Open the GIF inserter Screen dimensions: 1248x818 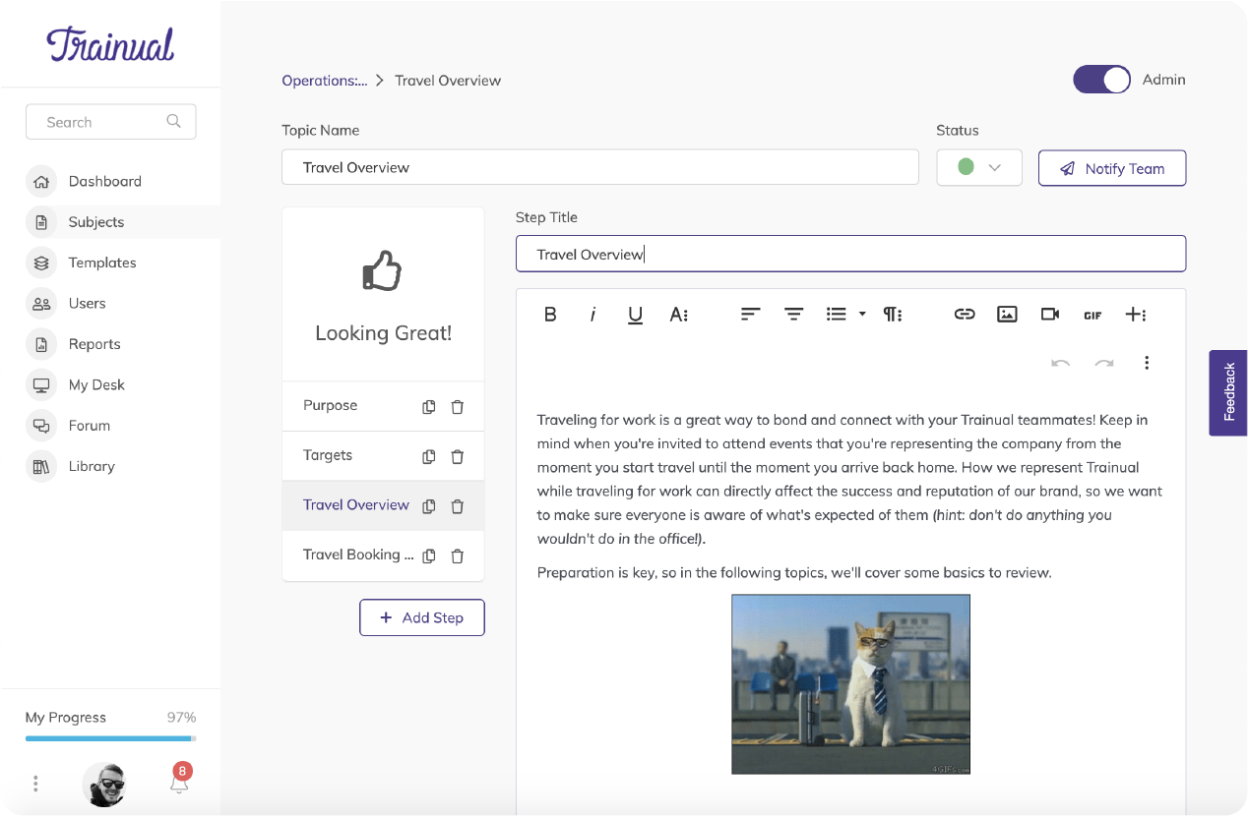[x=1092, y=316]
